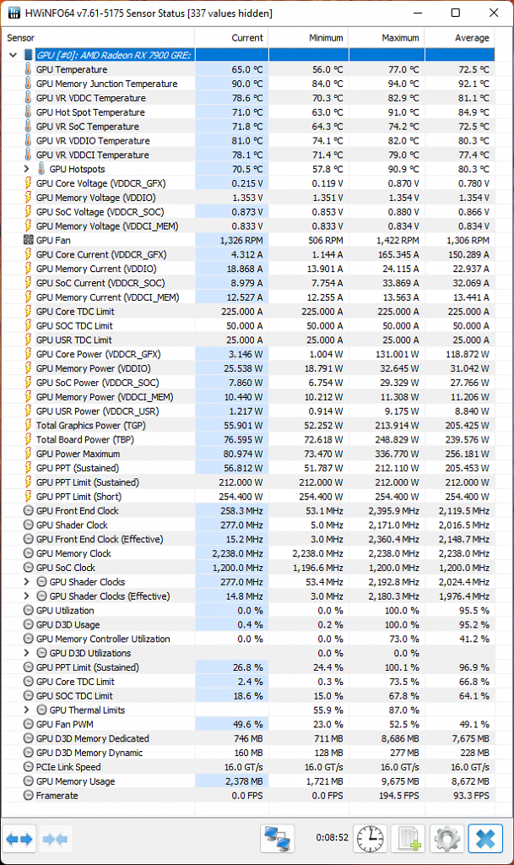Select the GPU VR SoC Temperature row
Image resolution: width=514 pixels, height=865 pixels.
248,127
